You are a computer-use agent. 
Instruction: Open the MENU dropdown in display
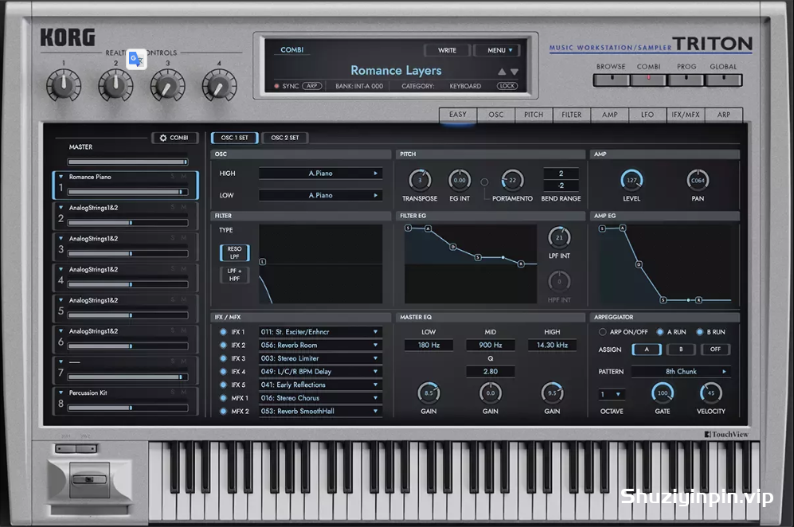pos(499,50)
